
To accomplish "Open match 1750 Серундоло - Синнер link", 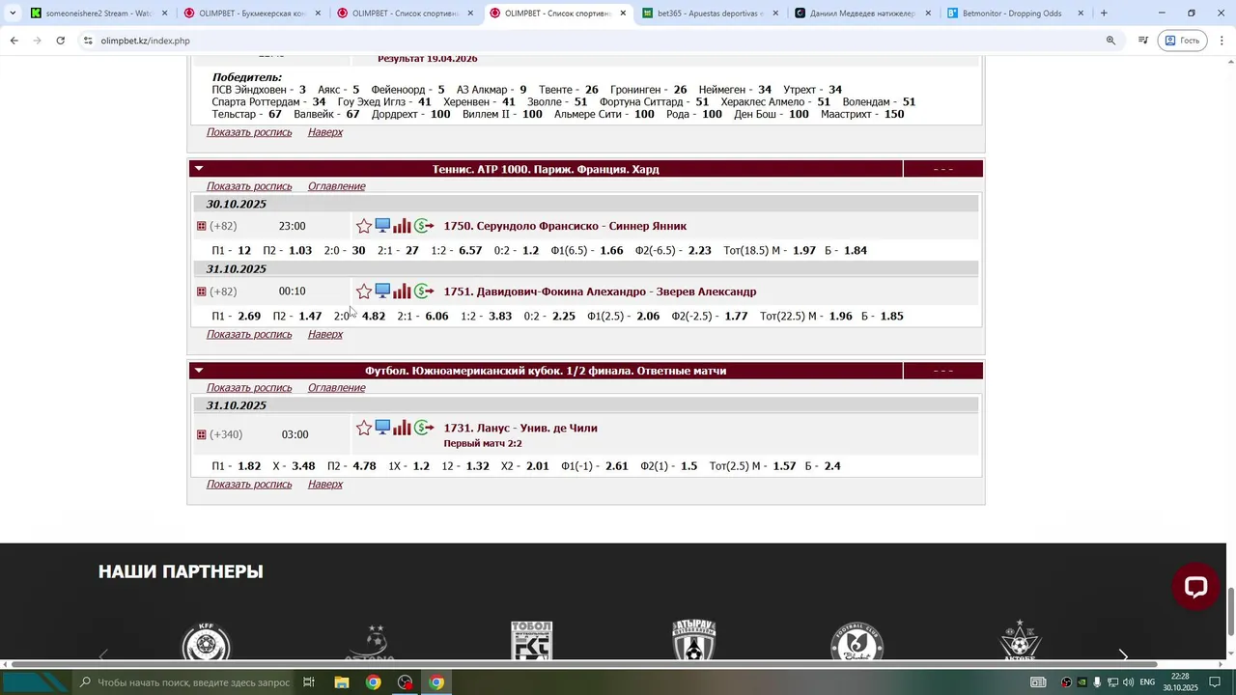I will pos(565,226).
